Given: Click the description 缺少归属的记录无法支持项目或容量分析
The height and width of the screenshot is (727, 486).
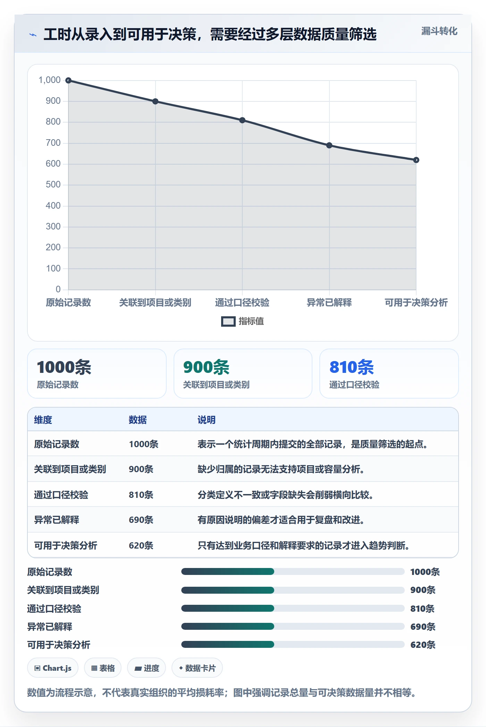Looking at the screenshot, I should (281, 469).
